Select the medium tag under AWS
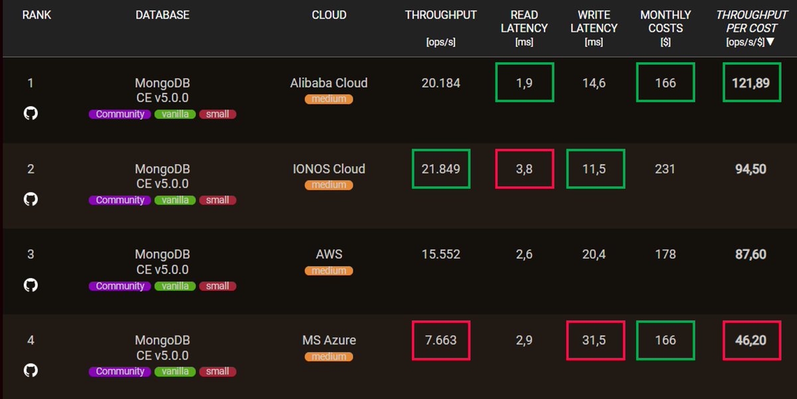The width and height of the screenshot is (797, 399). (329, 270)
